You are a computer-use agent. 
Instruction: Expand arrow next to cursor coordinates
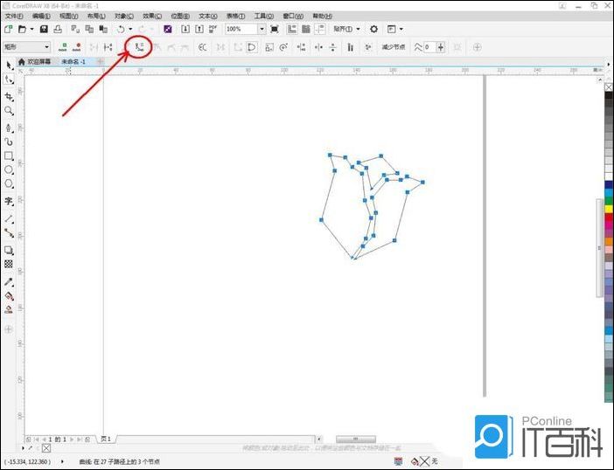(62, 461)
